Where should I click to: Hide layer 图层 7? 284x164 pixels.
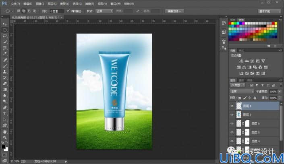pyautogui.click(x=232, y=115)
